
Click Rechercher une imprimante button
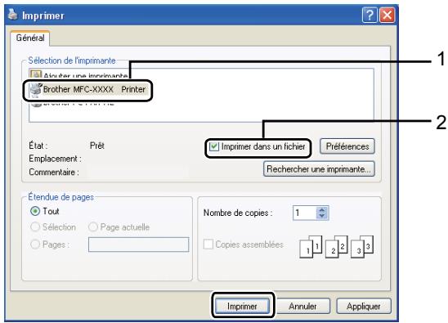tap(319, 169)
